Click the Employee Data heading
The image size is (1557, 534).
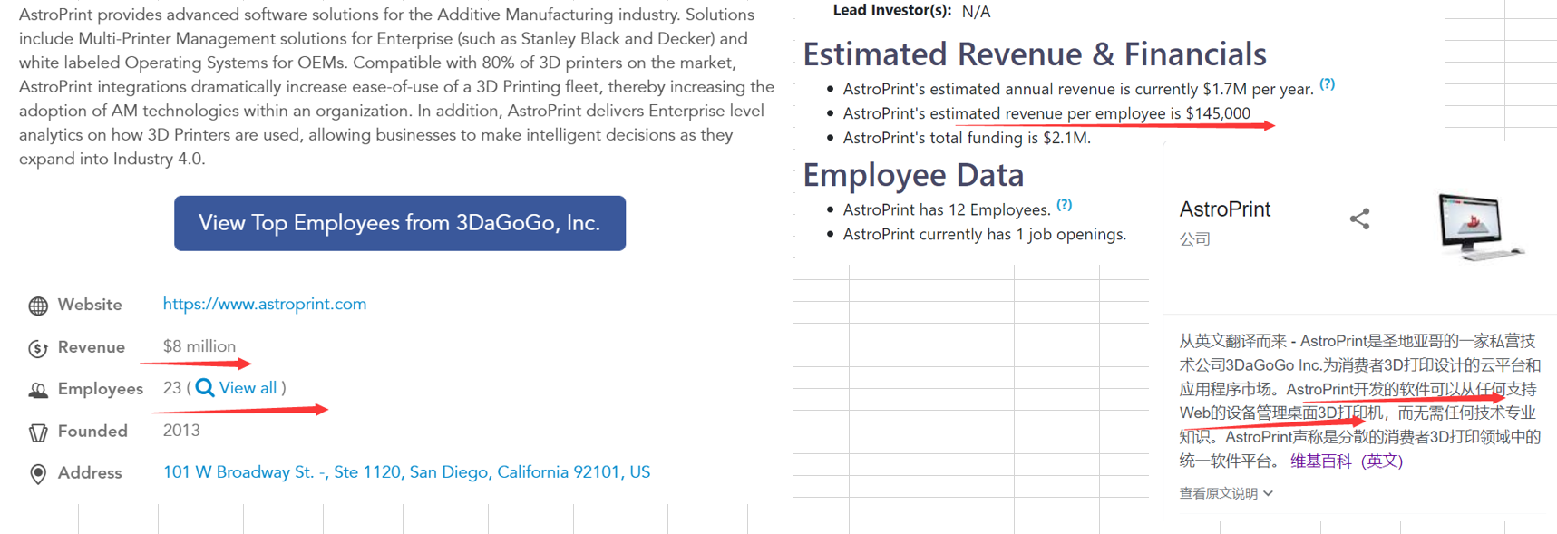[913, 175]
